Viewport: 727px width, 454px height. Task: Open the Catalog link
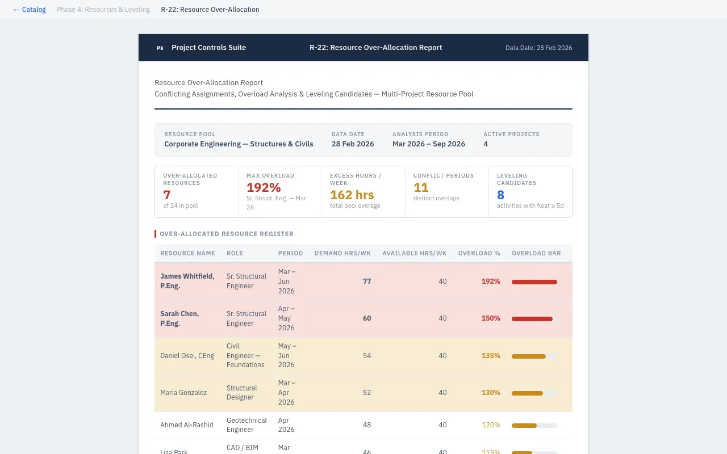click(30, 9)
